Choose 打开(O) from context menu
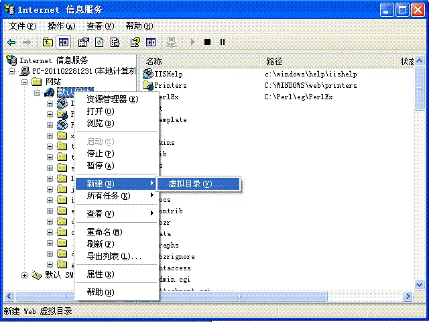Viewport: 429px width, 322px height. [x=117, y=111]
